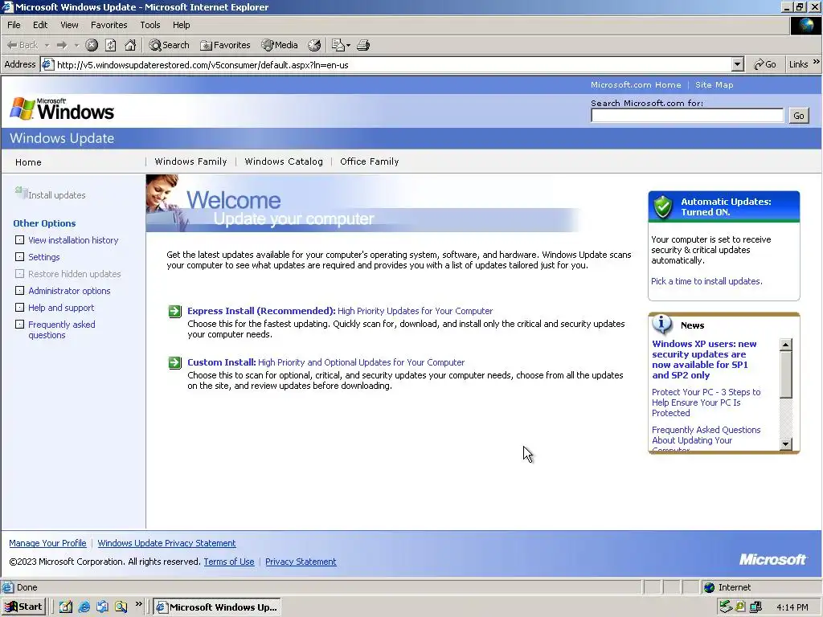Click the green arrow beside Custom Install

174,362
